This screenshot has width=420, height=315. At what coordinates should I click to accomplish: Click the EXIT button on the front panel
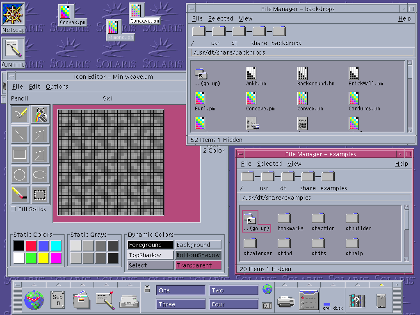(x=267, y=306)
